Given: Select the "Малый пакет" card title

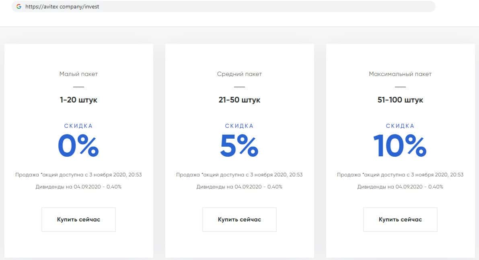Looking at the screenshot, I should point(78,74).
